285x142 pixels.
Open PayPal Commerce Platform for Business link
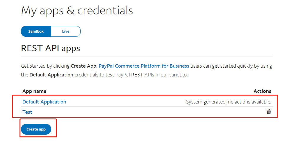tap(144, 66)
